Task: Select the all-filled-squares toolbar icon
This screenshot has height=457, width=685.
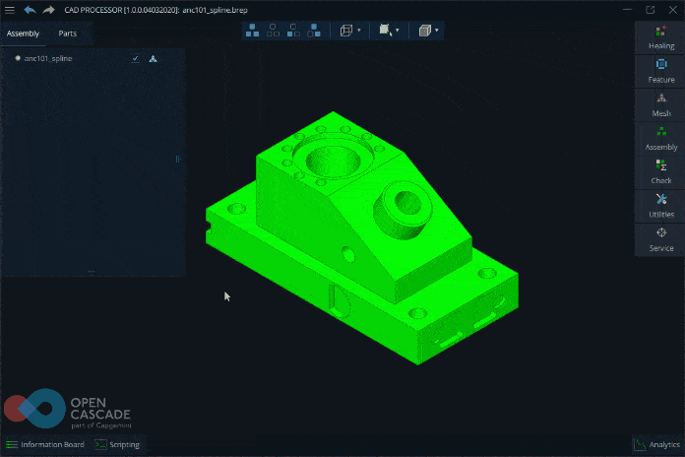Action: coord(253,31)
